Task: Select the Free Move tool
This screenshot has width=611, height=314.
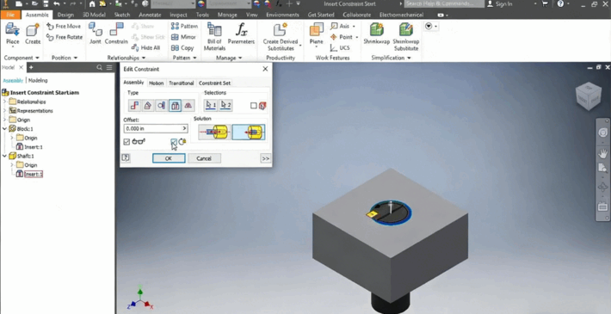Action: coord(64,26)
